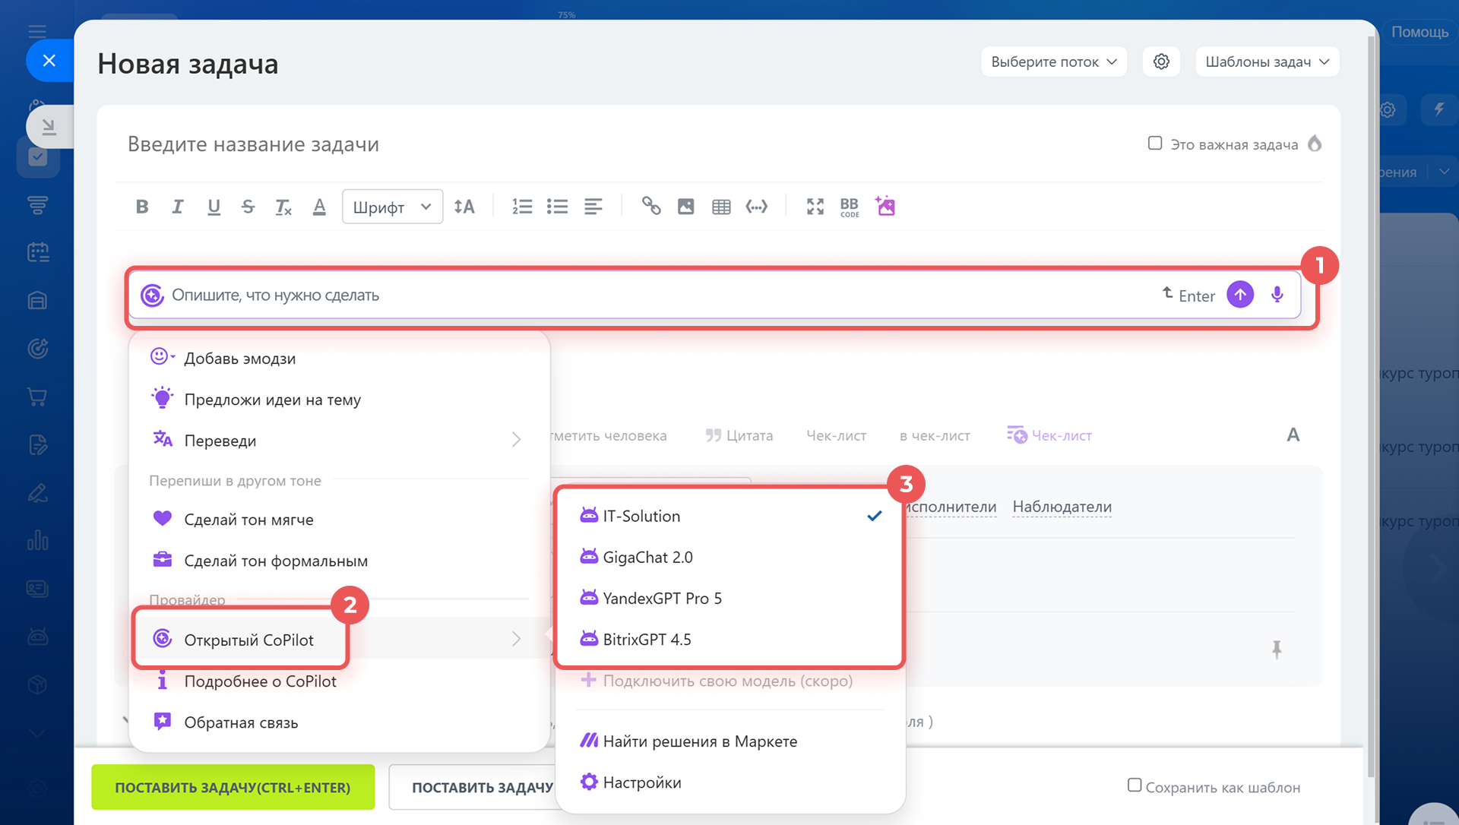Viewport: 1459px width, 825px height.
Task: Insert an image into the description
Action: click(x=685, y=207)
